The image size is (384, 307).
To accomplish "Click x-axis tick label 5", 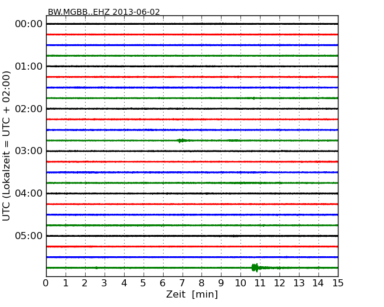I will click(143, 283).
